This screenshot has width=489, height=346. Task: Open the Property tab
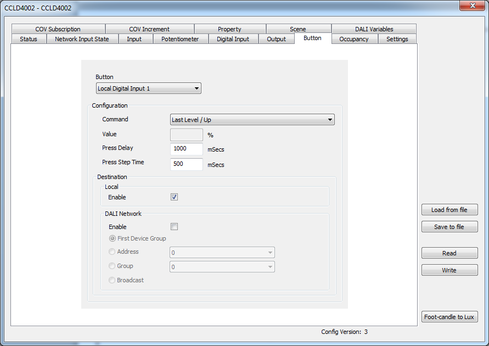pos(229,29)
